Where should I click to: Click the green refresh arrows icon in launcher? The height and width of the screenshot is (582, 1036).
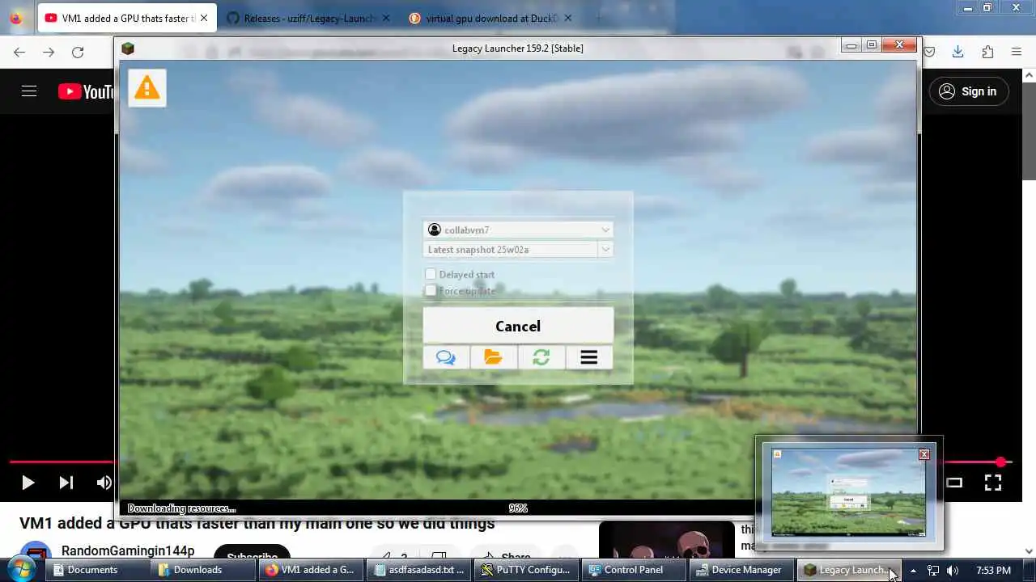coord(541,357)
